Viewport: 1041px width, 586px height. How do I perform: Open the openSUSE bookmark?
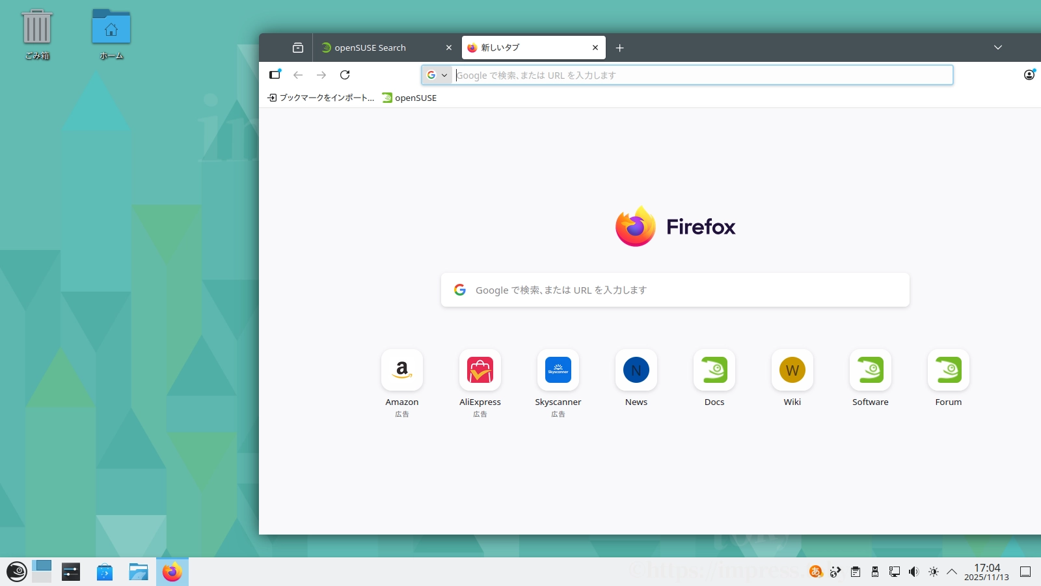pyautogui.click(x=409, y=98)
